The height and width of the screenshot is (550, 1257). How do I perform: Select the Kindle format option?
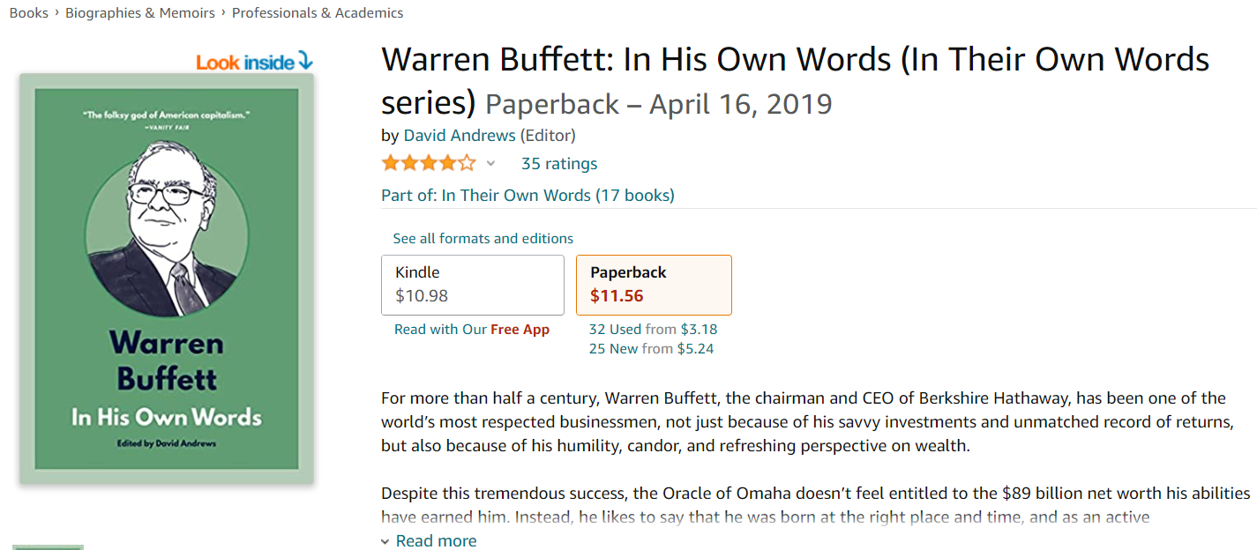pos(472,285)
